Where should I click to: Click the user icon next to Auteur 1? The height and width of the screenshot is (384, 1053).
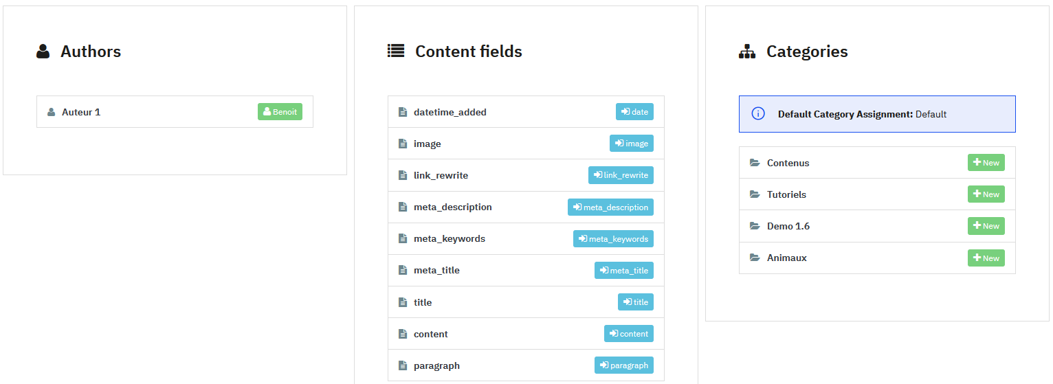(52, 112)
